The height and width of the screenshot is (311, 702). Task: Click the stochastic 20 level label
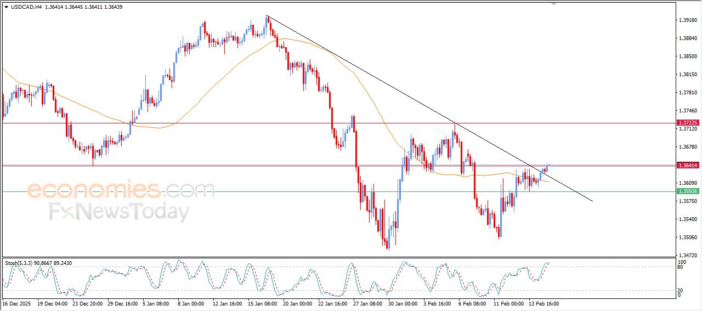pyautogui.click(x=680, y=290)
